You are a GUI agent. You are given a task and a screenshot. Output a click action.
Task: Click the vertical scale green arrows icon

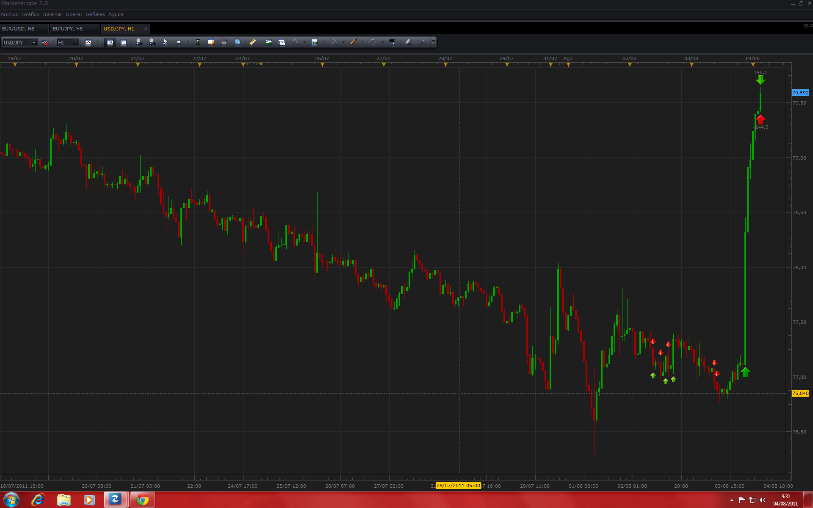[x=198, y=42]
